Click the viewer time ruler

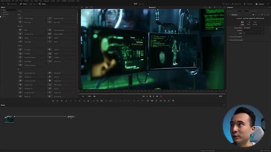[152, 91]
